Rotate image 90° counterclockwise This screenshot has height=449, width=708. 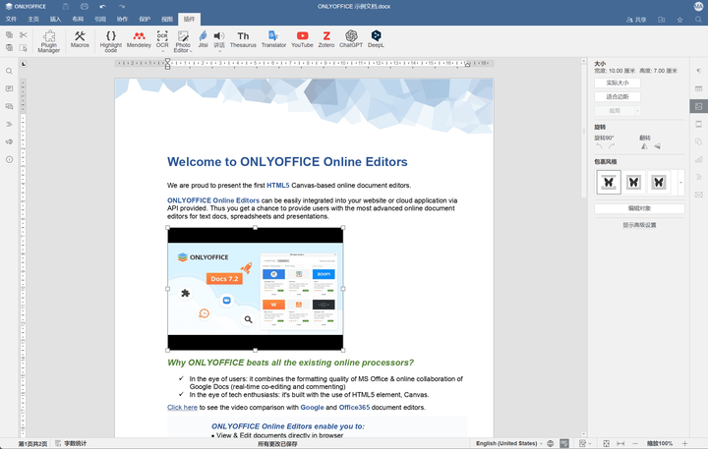599,146
